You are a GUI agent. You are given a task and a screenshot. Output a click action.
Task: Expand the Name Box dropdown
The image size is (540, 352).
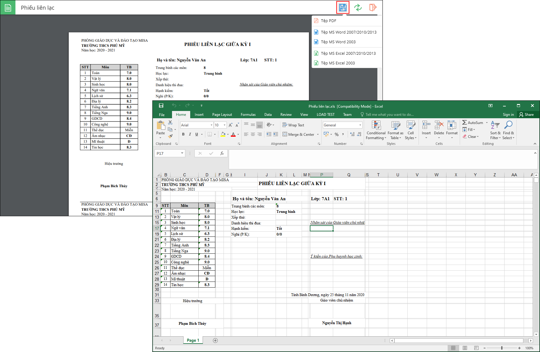point(182,153)
